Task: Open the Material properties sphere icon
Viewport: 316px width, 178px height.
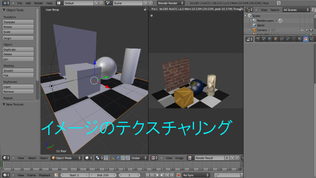Action: tap(299, 39)
